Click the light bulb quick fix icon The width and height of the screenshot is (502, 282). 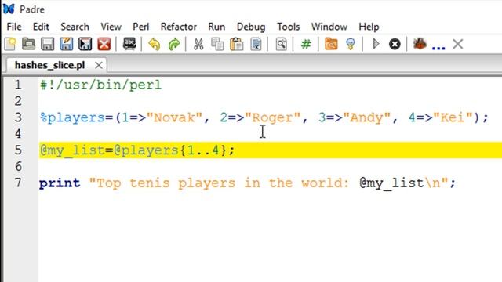click(x=351, y=44)
